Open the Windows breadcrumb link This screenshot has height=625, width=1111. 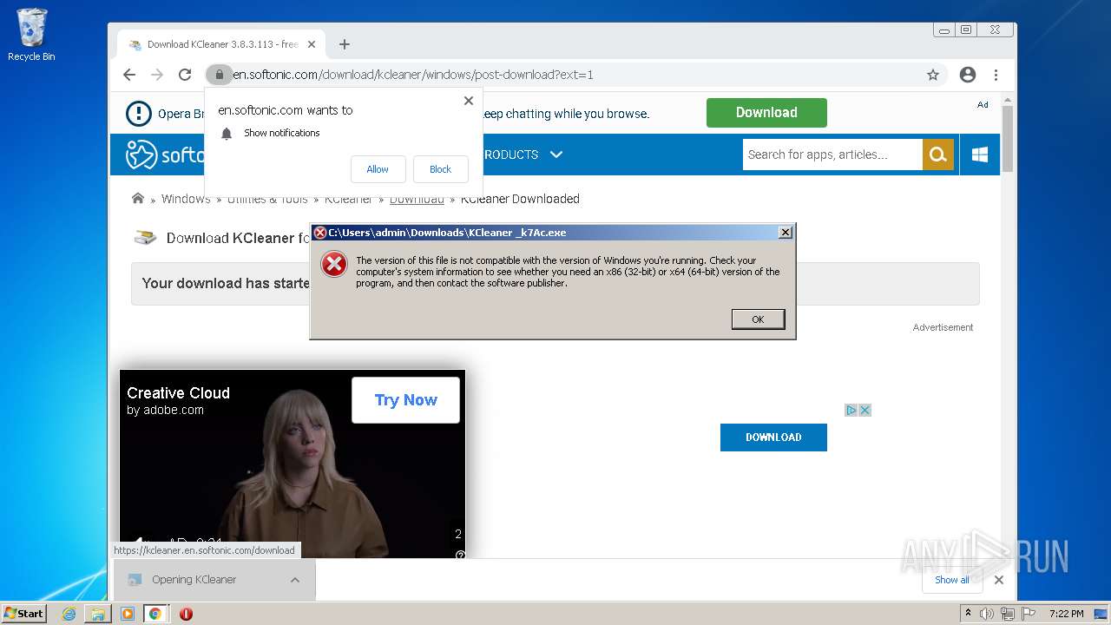186,199
